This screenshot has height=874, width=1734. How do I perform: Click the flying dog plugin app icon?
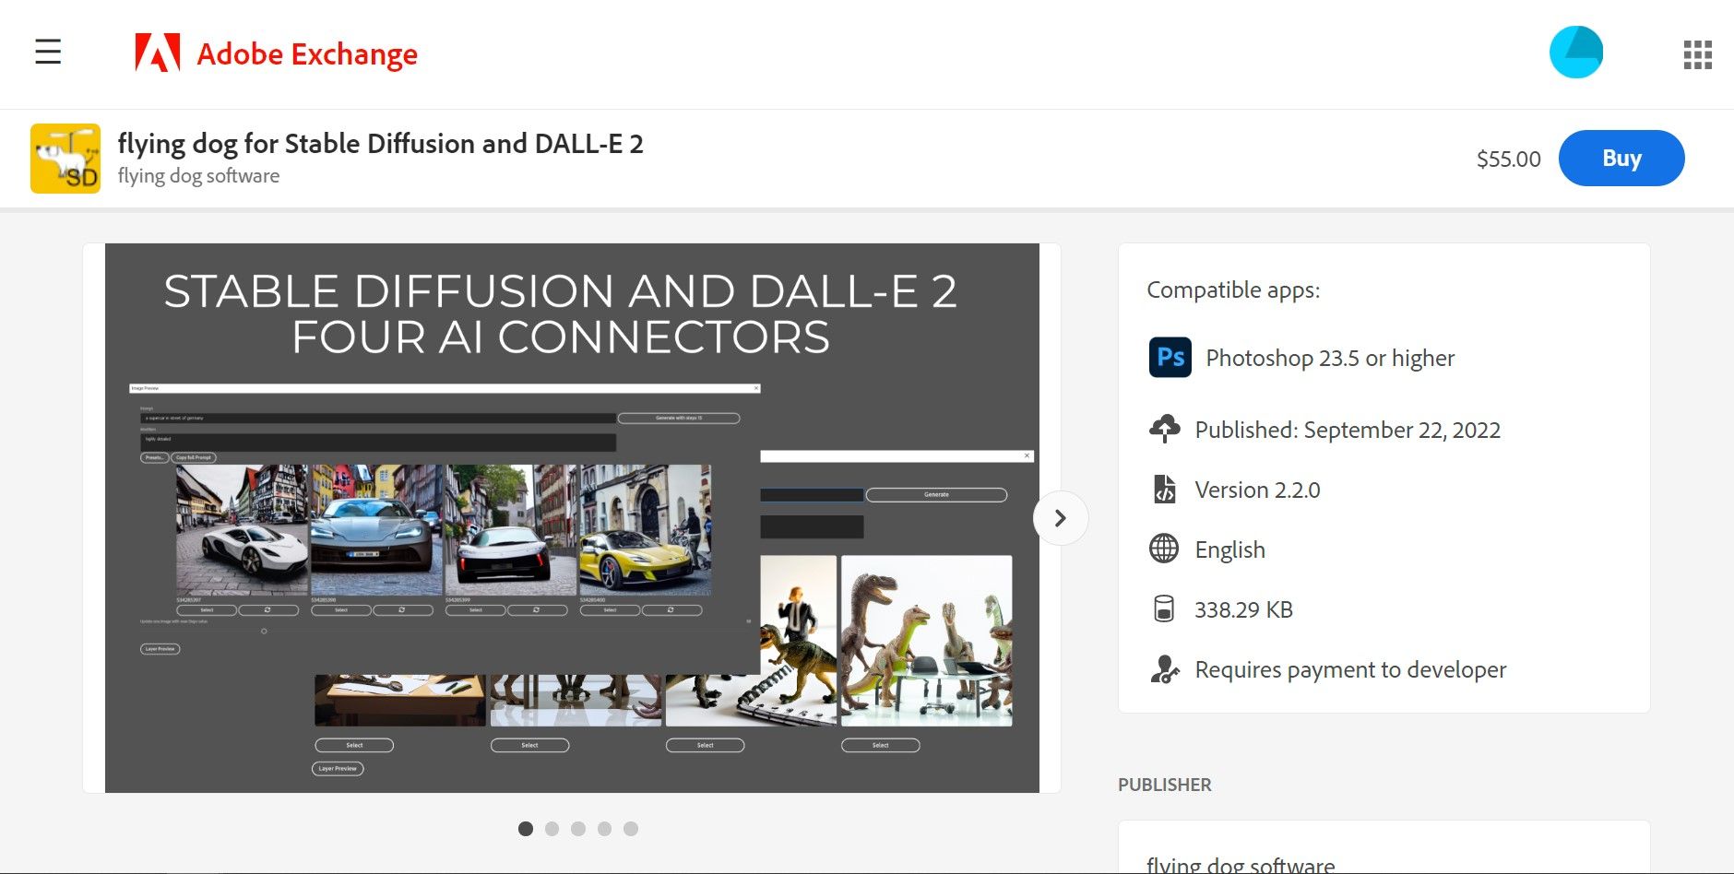(65, 157)
